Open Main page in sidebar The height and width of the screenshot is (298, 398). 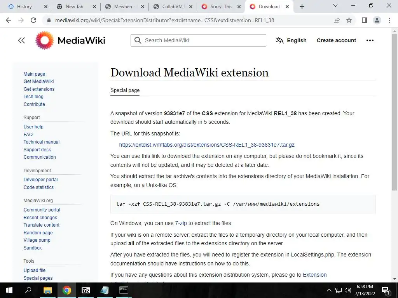pyautogui.click(x=34, y=74)
